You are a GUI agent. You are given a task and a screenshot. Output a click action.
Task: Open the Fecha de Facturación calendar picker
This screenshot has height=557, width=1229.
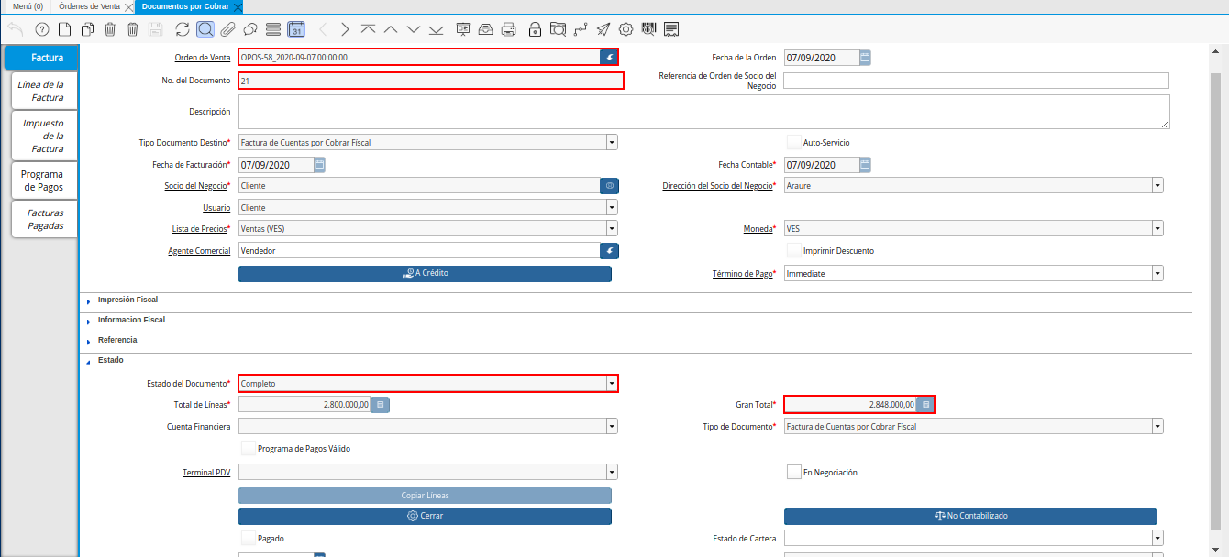click(x=319, y=165)
